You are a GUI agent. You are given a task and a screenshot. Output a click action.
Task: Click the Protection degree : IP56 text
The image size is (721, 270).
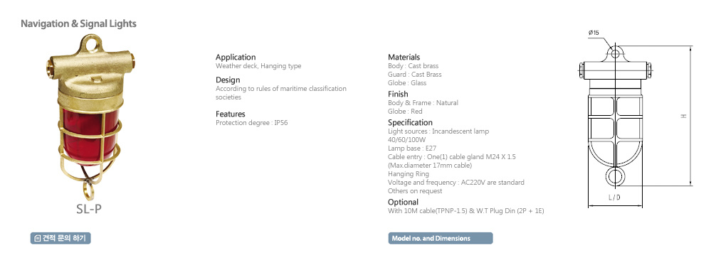tap(251, 123)
